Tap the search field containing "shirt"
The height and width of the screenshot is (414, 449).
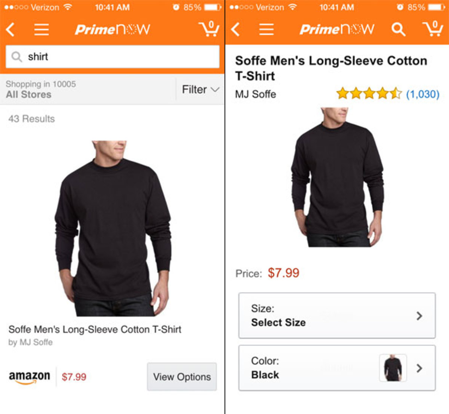click(x=112, y=57)
